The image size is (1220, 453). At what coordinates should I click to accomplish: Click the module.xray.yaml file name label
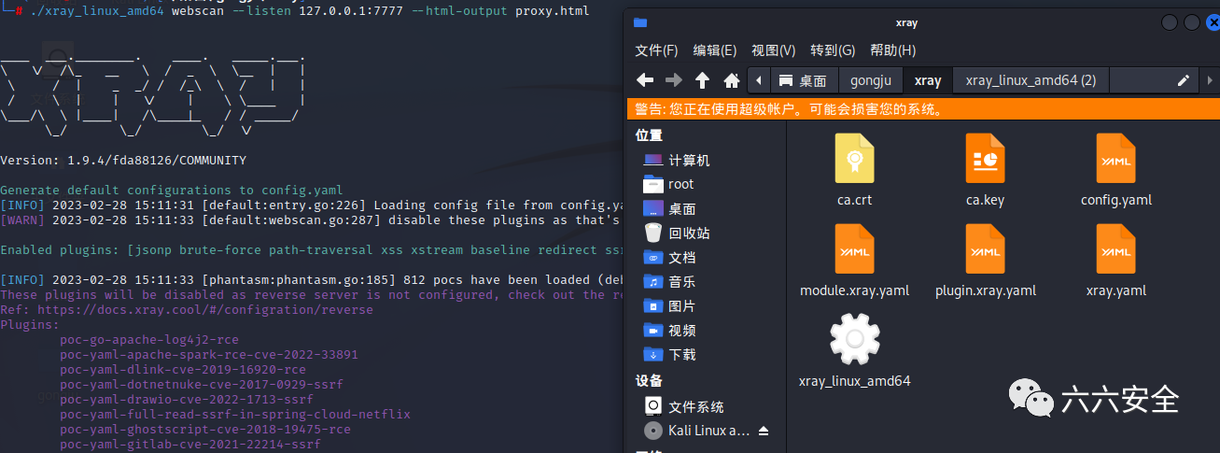point(855,290)
